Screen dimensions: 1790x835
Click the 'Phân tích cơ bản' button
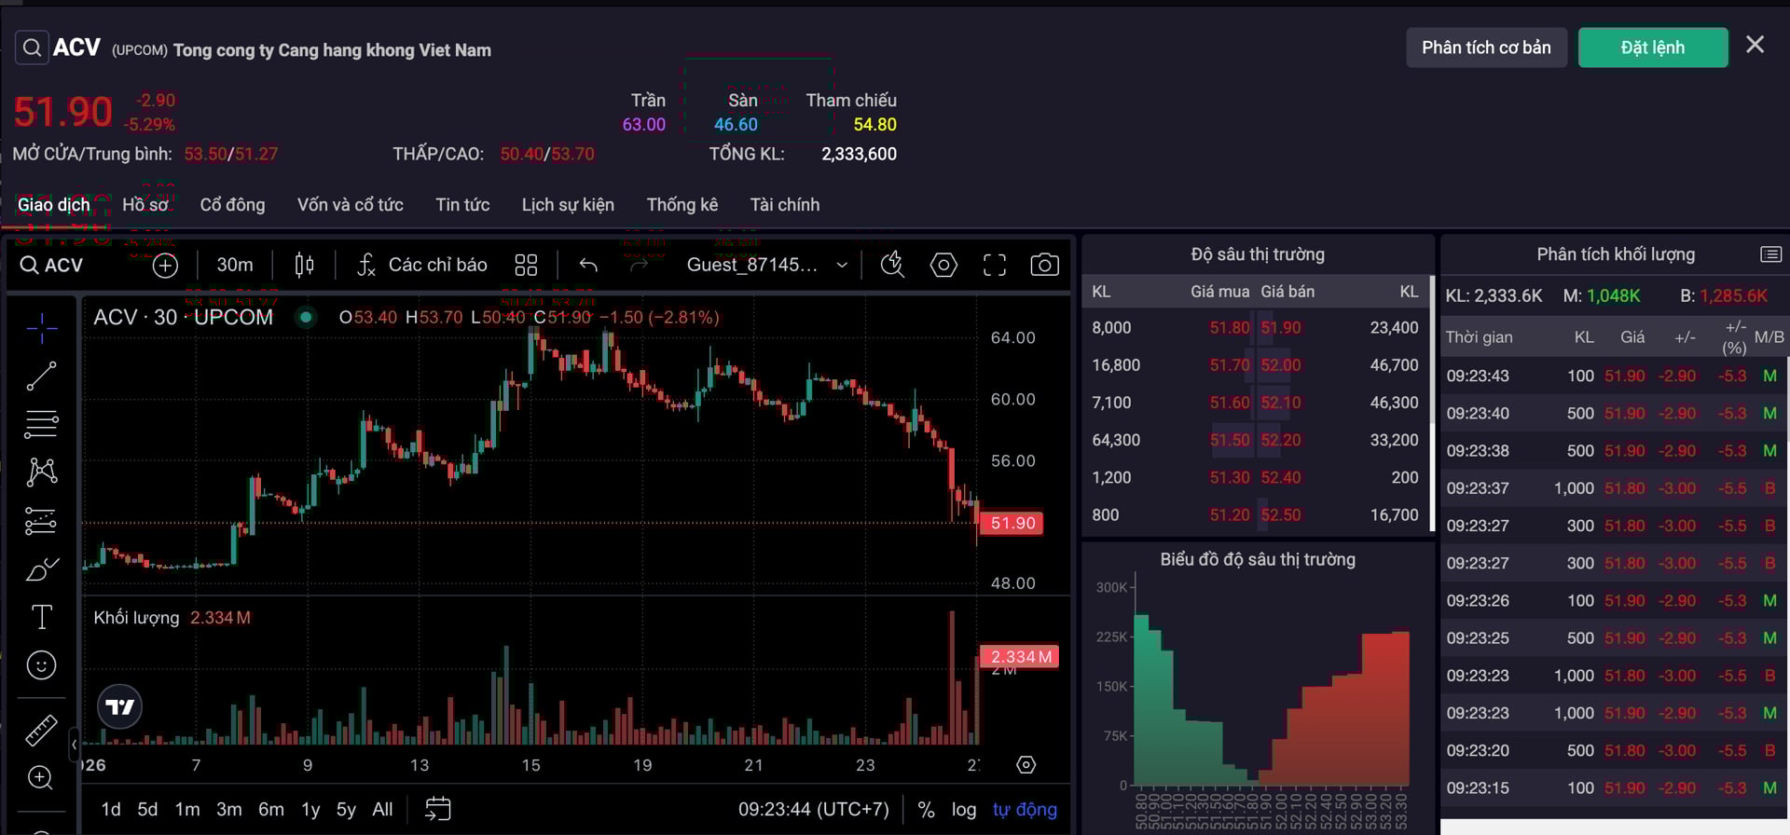click(x=1485, y=48)
